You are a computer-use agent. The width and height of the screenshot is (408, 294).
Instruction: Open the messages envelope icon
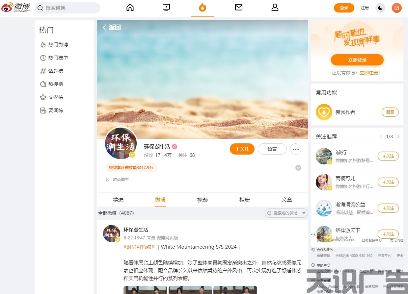pos(239,8)
